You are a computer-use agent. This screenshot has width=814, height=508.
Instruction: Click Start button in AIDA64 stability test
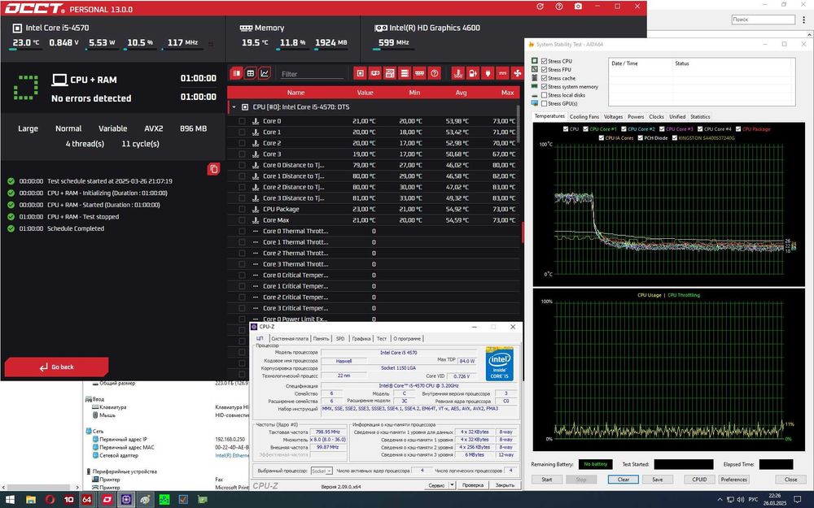coord(547,480)
